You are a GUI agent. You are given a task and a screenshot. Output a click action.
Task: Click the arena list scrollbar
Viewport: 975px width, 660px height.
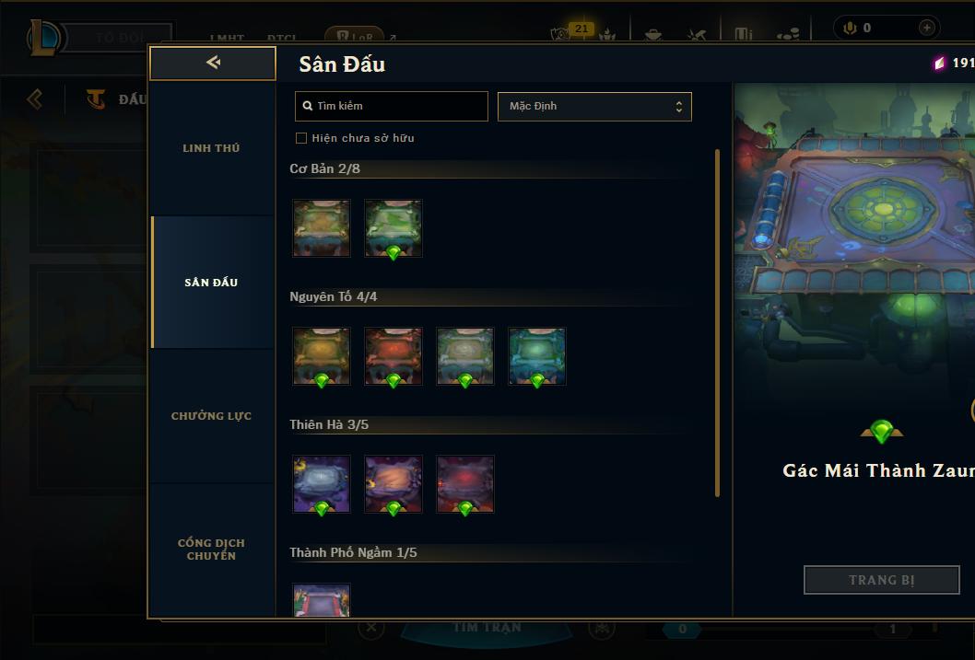point(717,323)
